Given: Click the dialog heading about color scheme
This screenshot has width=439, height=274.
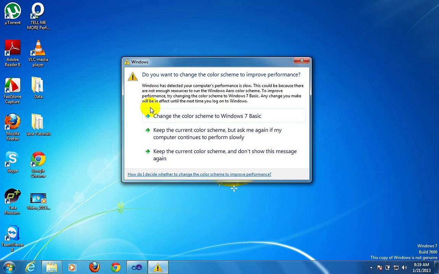Looking at the screenshot, I should [x=221, y=75].
